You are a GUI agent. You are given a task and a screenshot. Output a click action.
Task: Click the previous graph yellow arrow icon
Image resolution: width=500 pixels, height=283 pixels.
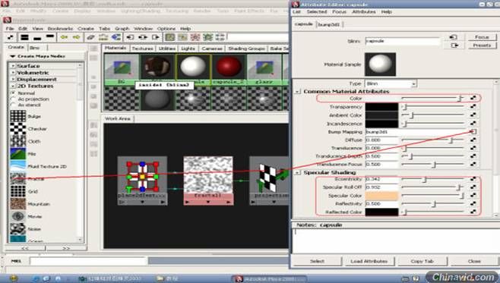[x=64, y=37]
